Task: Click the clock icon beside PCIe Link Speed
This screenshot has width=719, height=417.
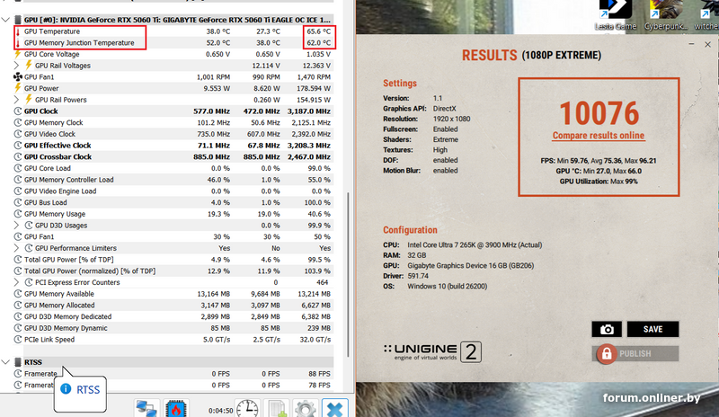Action: (18, 340)
